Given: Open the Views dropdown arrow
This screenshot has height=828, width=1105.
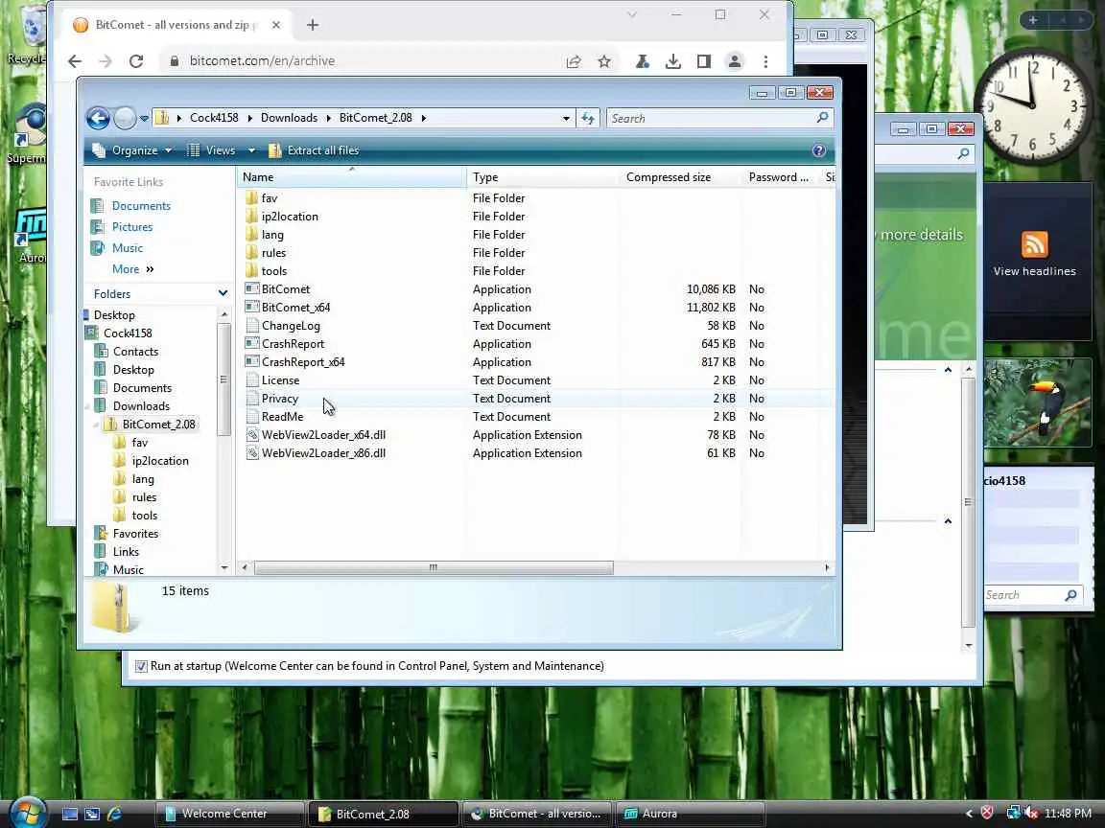Looking at the screenshot, I should (251, 149).
